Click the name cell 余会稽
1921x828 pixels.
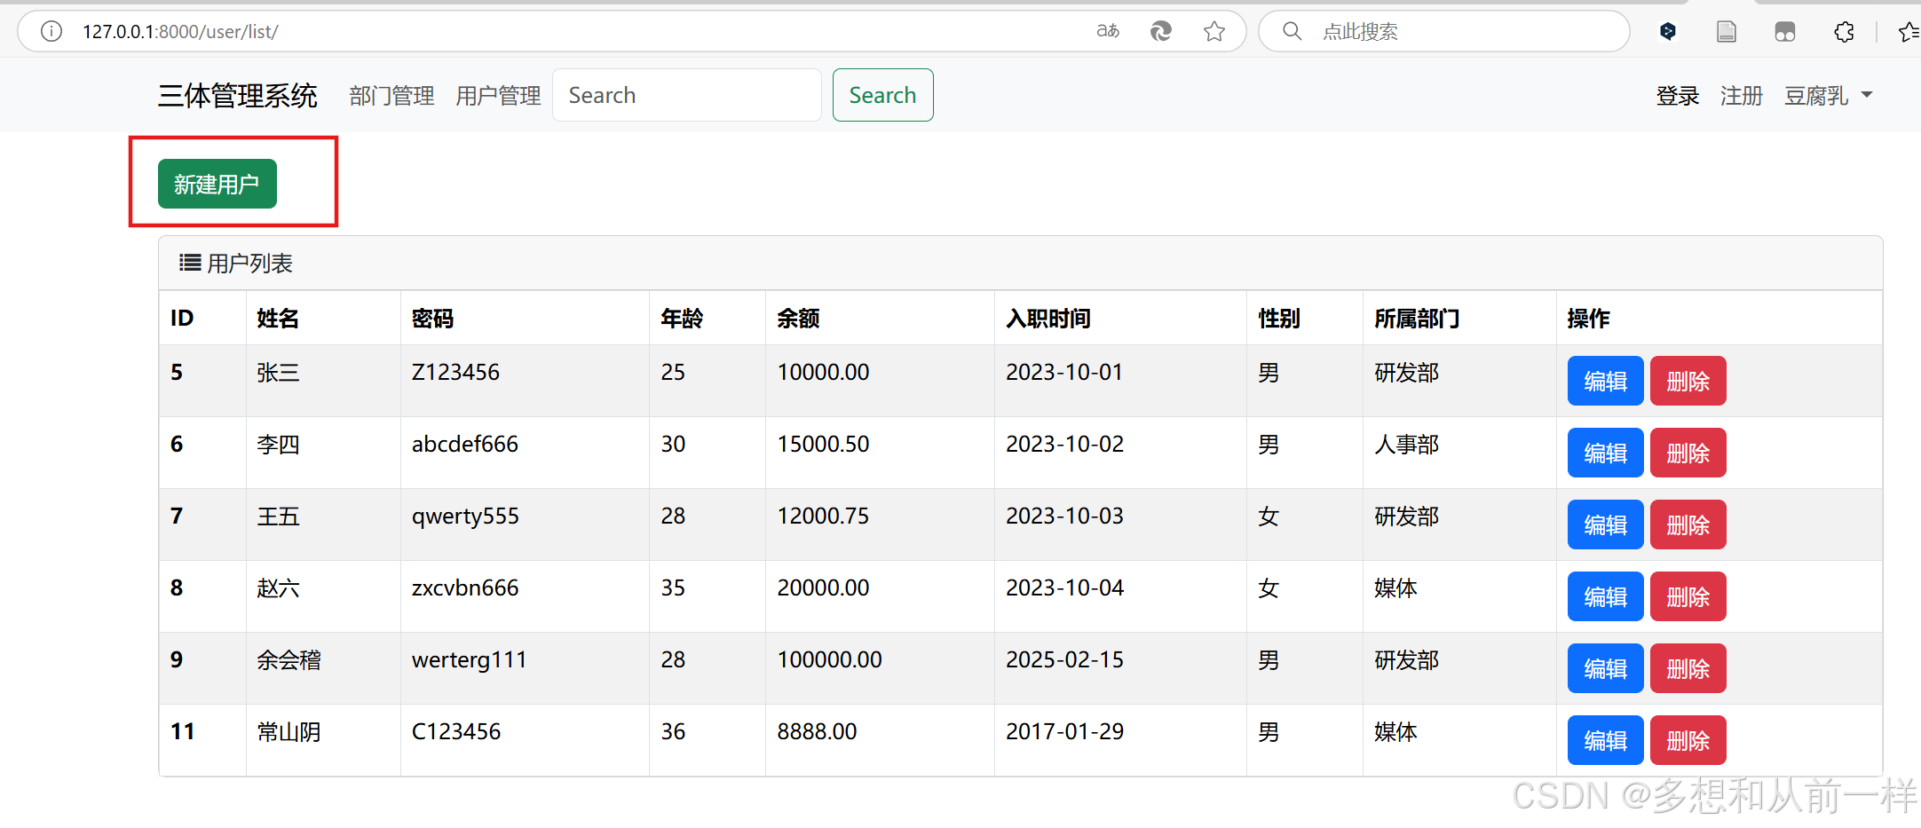[x=289, y=659]
